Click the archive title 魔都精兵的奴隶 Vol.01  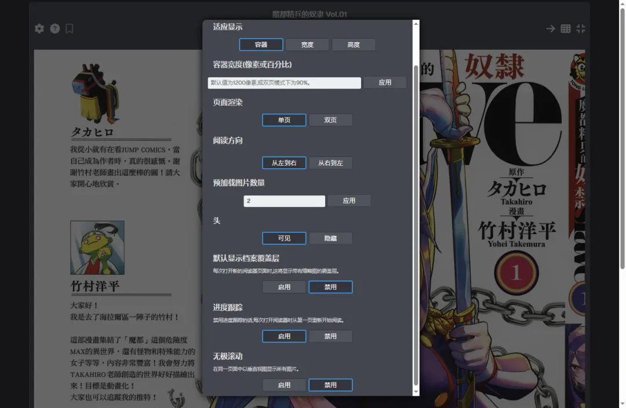point(310,14)
